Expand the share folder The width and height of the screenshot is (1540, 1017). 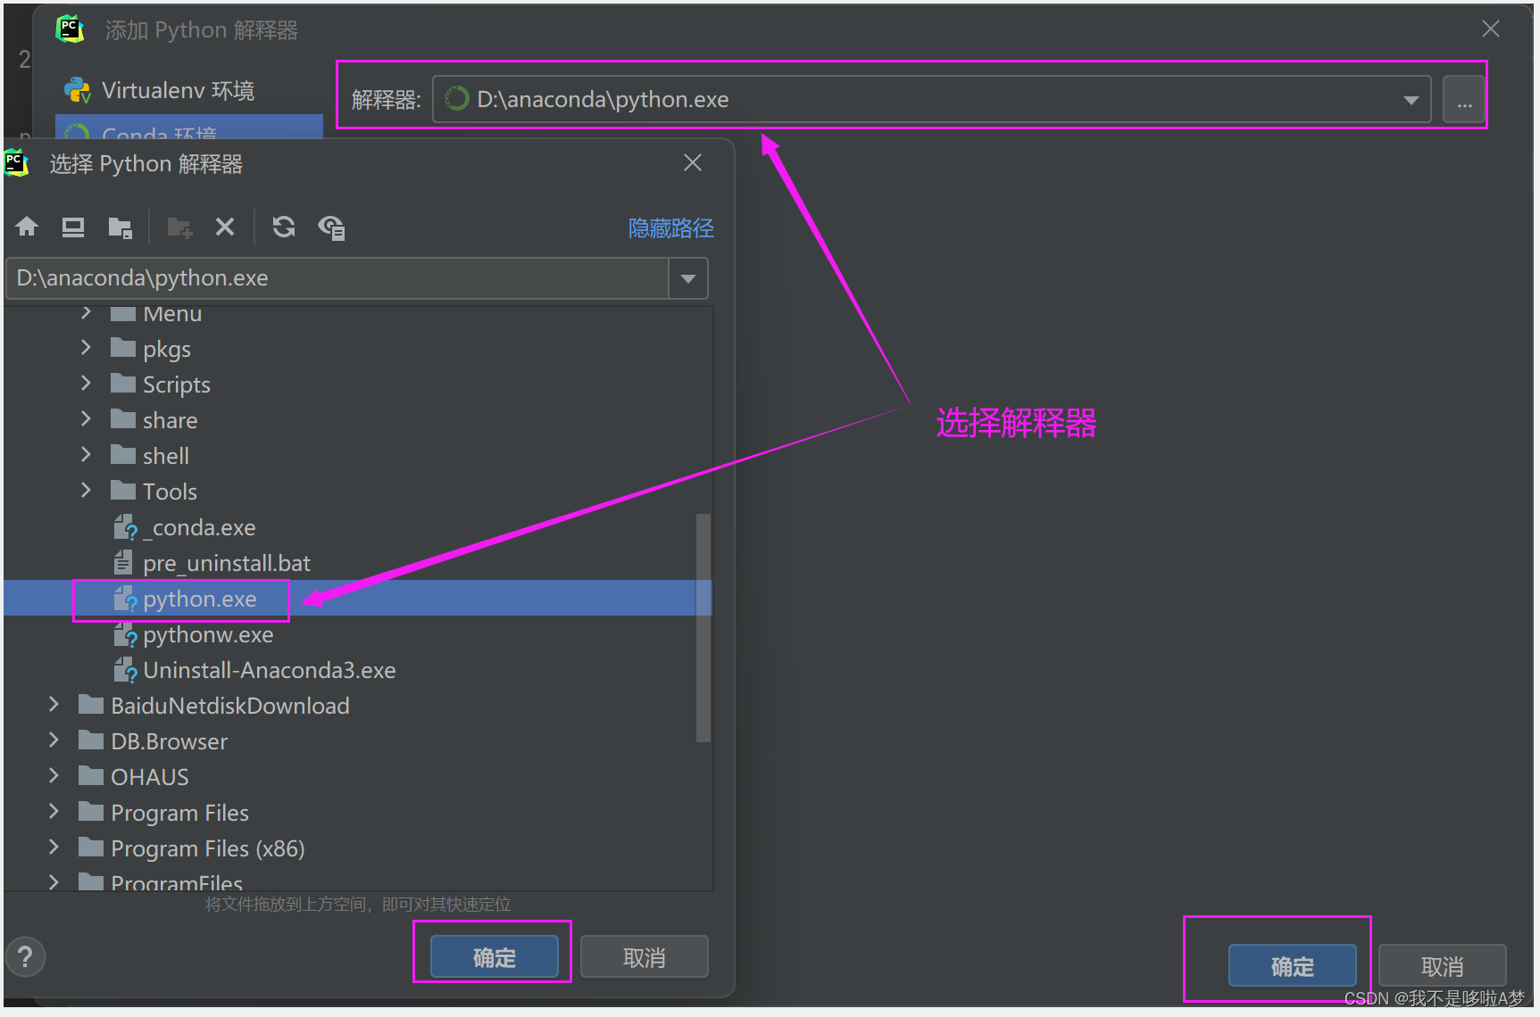(x=86, y=418)
